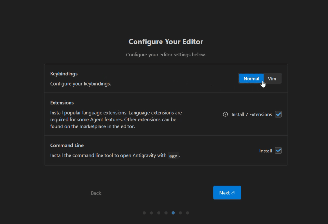Image resolution: width=328 pixels, height=224 pixels.
Task: Click the Keybindings section heading
Action: point(64,74)
